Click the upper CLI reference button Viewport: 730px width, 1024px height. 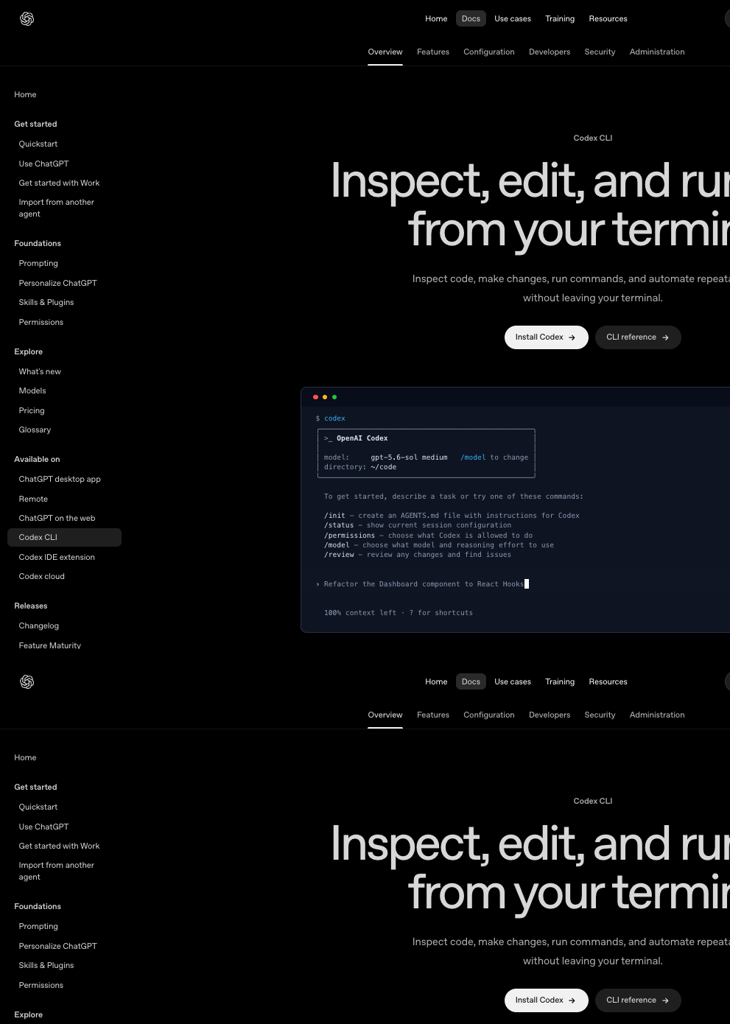pos(638,337)
